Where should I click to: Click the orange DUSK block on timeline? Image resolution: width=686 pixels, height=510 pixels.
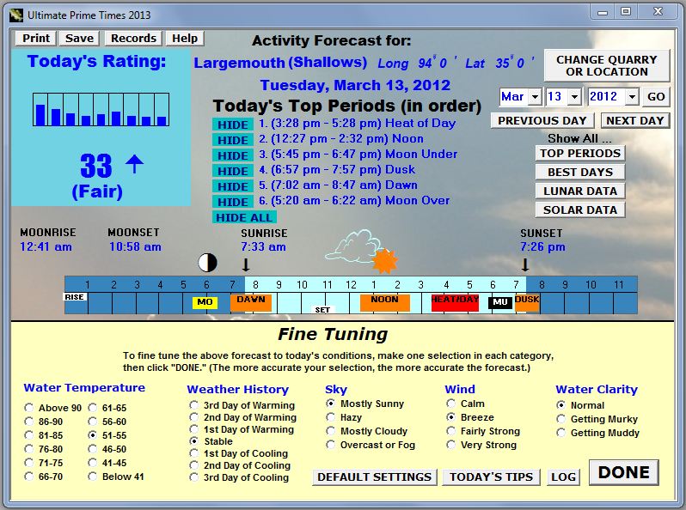click(527, 302)
